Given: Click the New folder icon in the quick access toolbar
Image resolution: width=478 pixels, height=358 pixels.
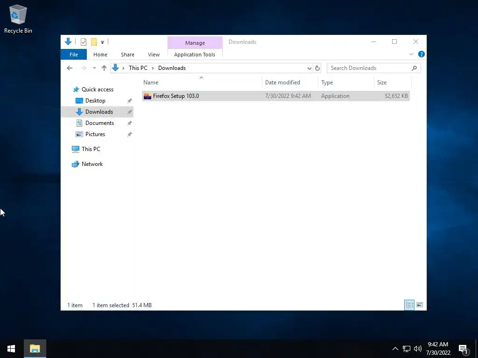Looking at the screenshot, I should tap(94, 42).
